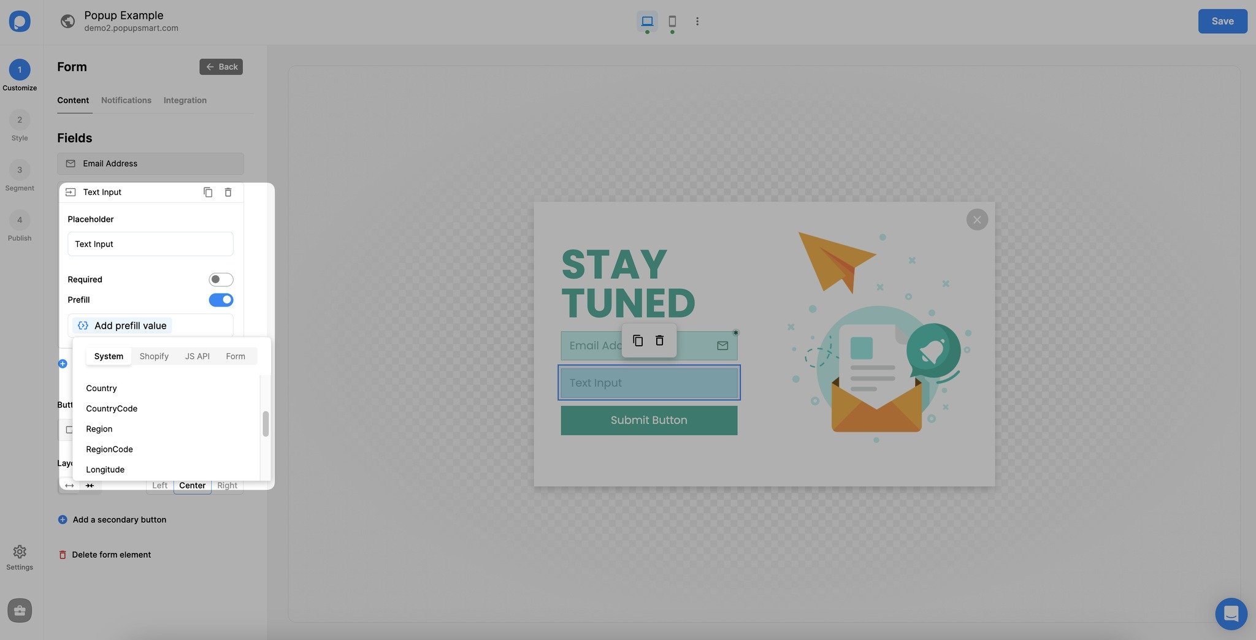Select the JS API tab
Image resolution: width=1256 pixels, height=640 pixels.
pos(197,356)
